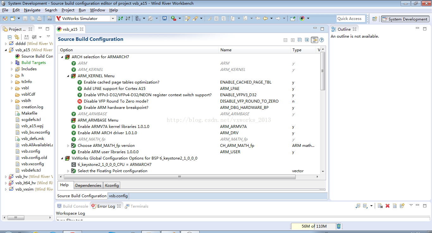This screenshot has height=233, width=432.
Task: Open the Project Explorer view menu triangle
Action: point(48,37)
